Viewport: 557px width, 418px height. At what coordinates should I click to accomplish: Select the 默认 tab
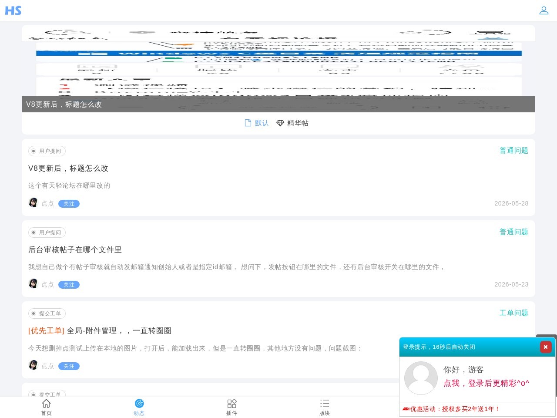(257, 123)
